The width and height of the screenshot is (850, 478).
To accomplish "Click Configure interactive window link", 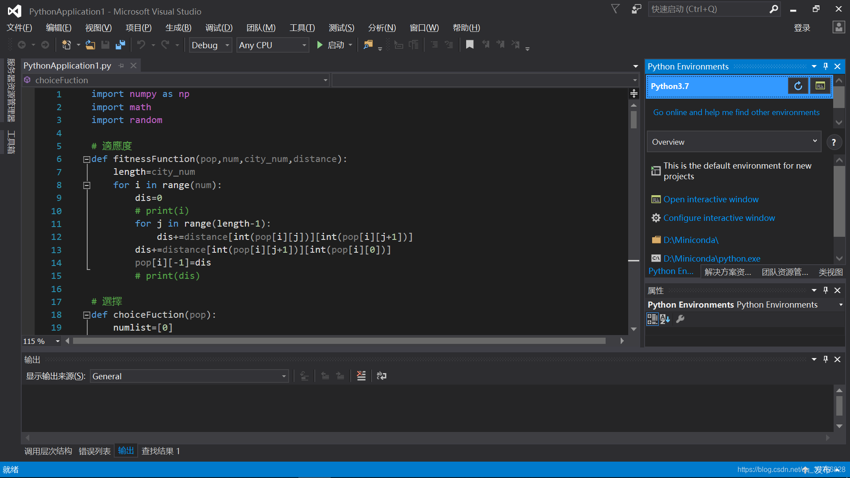I will [x=719, y=218].
